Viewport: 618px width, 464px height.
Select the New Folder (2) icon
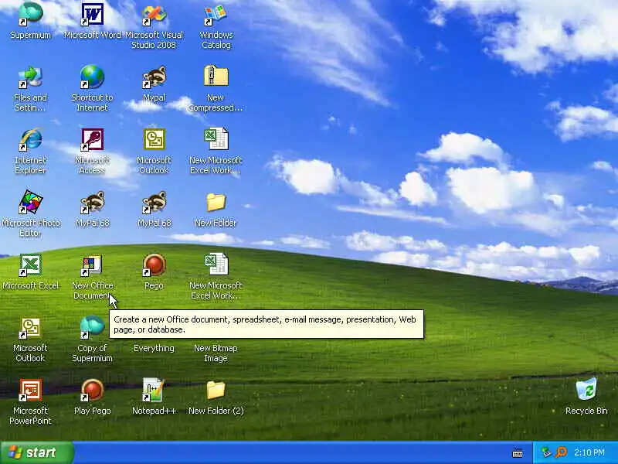coord(216,390)
